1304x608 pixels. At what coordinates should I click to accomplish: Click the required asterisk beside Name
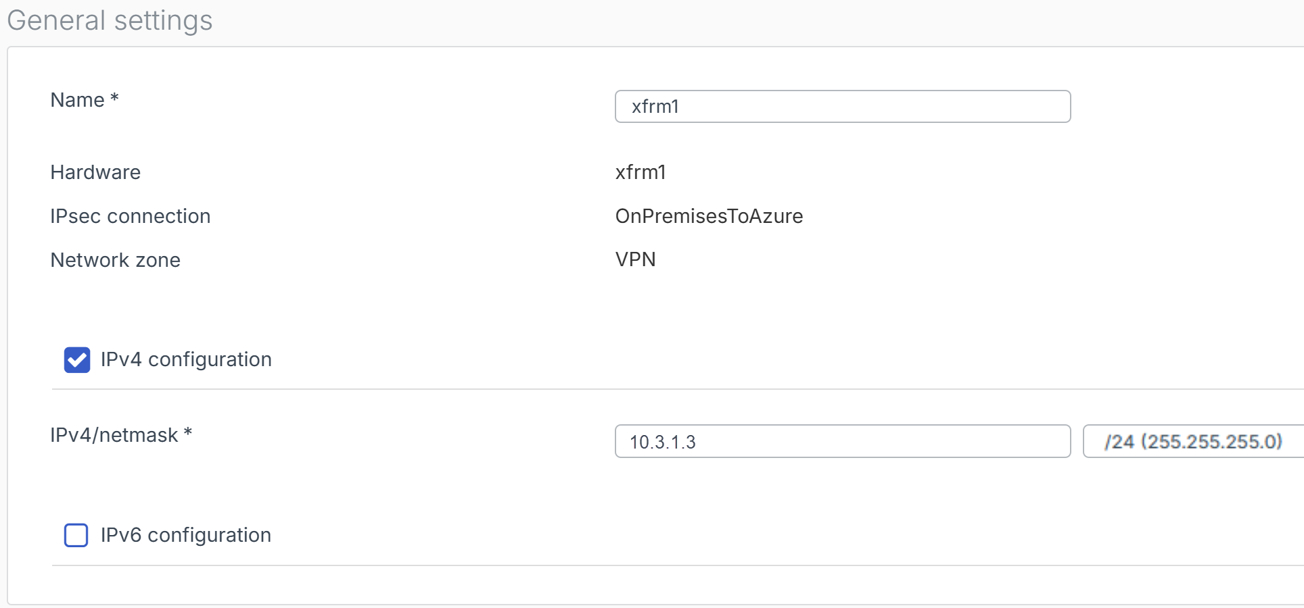point(114,99)
